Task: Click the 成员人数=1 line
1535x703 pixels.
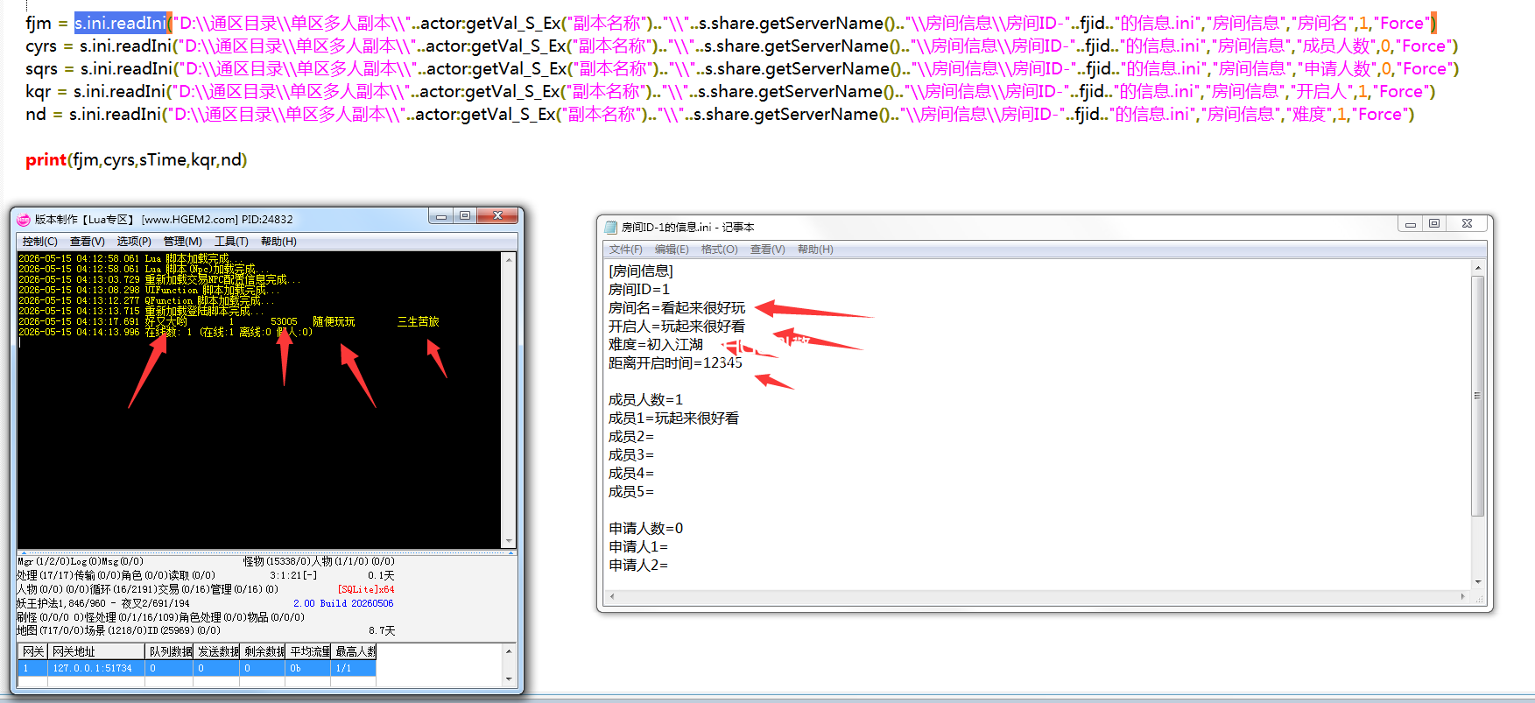Action: coord(645,400)
